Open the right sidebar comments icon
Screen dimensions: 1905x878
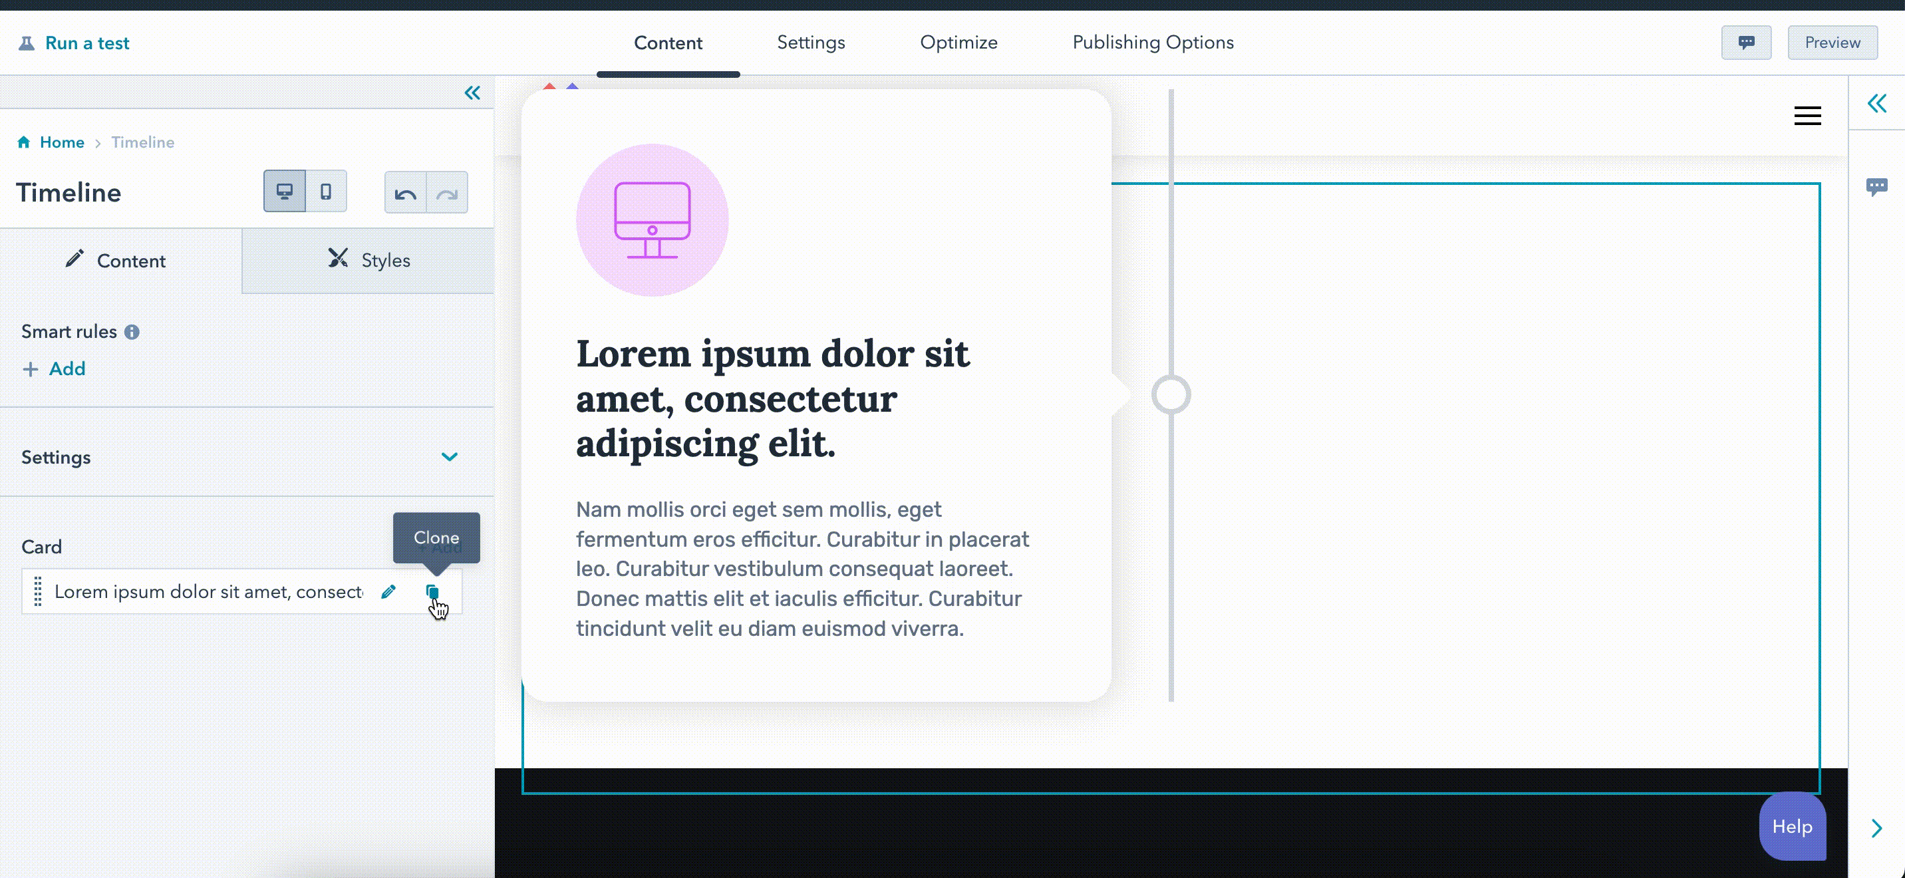(x=1876, y=186)
